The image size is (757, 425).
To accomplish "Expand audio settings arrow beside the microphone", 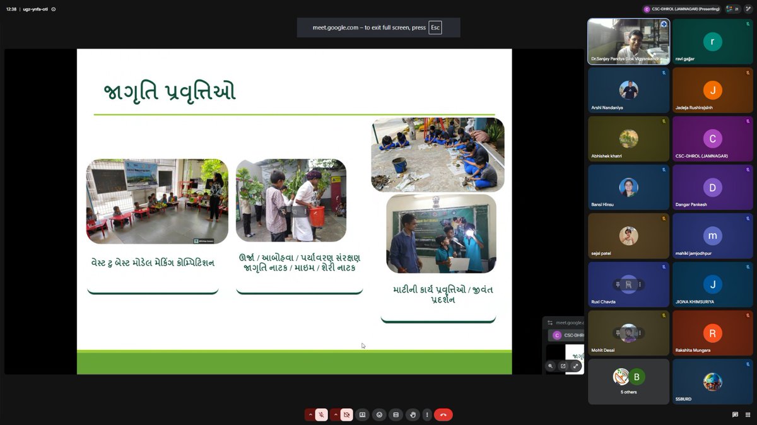I will pos(310,415).
